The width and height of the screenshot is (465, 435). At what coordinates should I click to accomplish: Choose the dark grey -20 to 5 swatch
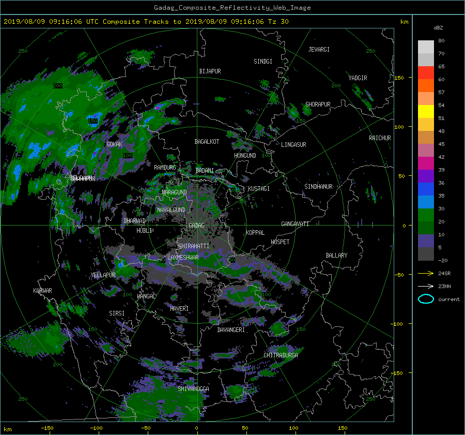426,254
